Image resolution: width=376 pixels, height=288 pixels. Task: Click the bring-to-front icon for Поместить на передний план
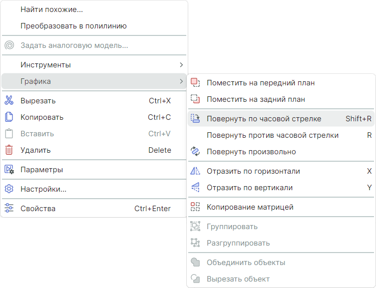(195, 83)
